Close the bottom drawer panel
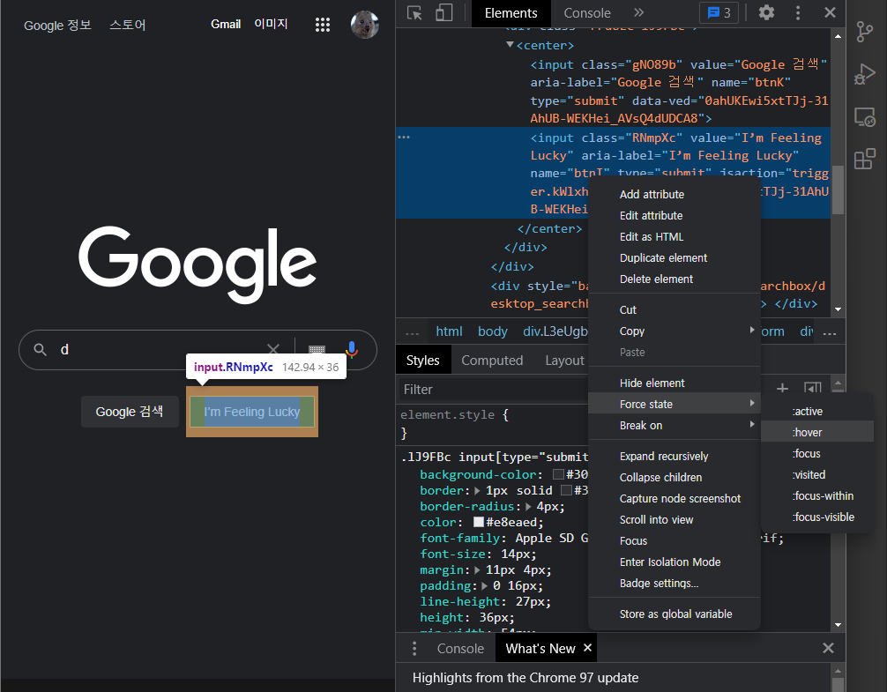The image size is (887, 692). pyautogui.click(x=828, y=648)
